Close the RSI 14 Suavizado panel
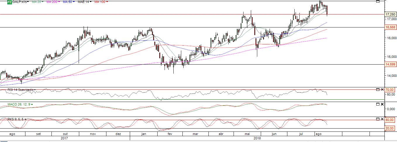397x142 pixels. [x=382, y=89]
